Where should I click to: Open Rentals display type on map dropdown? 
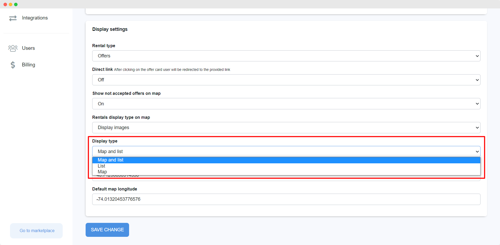[286, 128]
